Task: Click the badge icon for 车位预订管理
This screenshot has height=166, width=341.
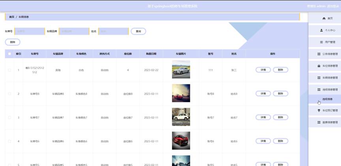Action: tap(319, 111)
